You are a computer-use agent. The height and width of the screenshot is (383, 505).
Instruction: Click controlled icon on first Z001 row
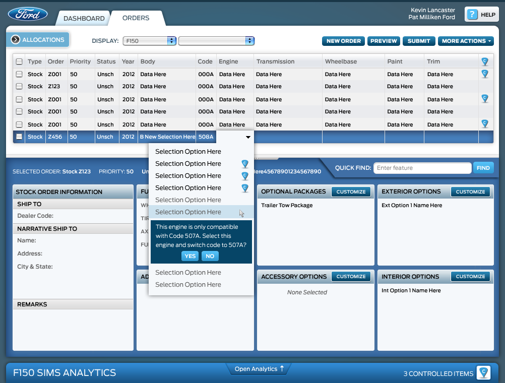pos(485,74)
